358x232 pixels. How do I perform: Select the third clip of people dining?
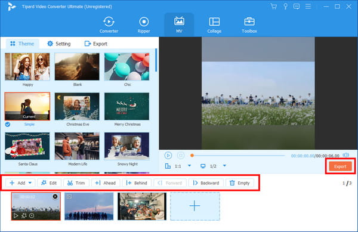142,206
